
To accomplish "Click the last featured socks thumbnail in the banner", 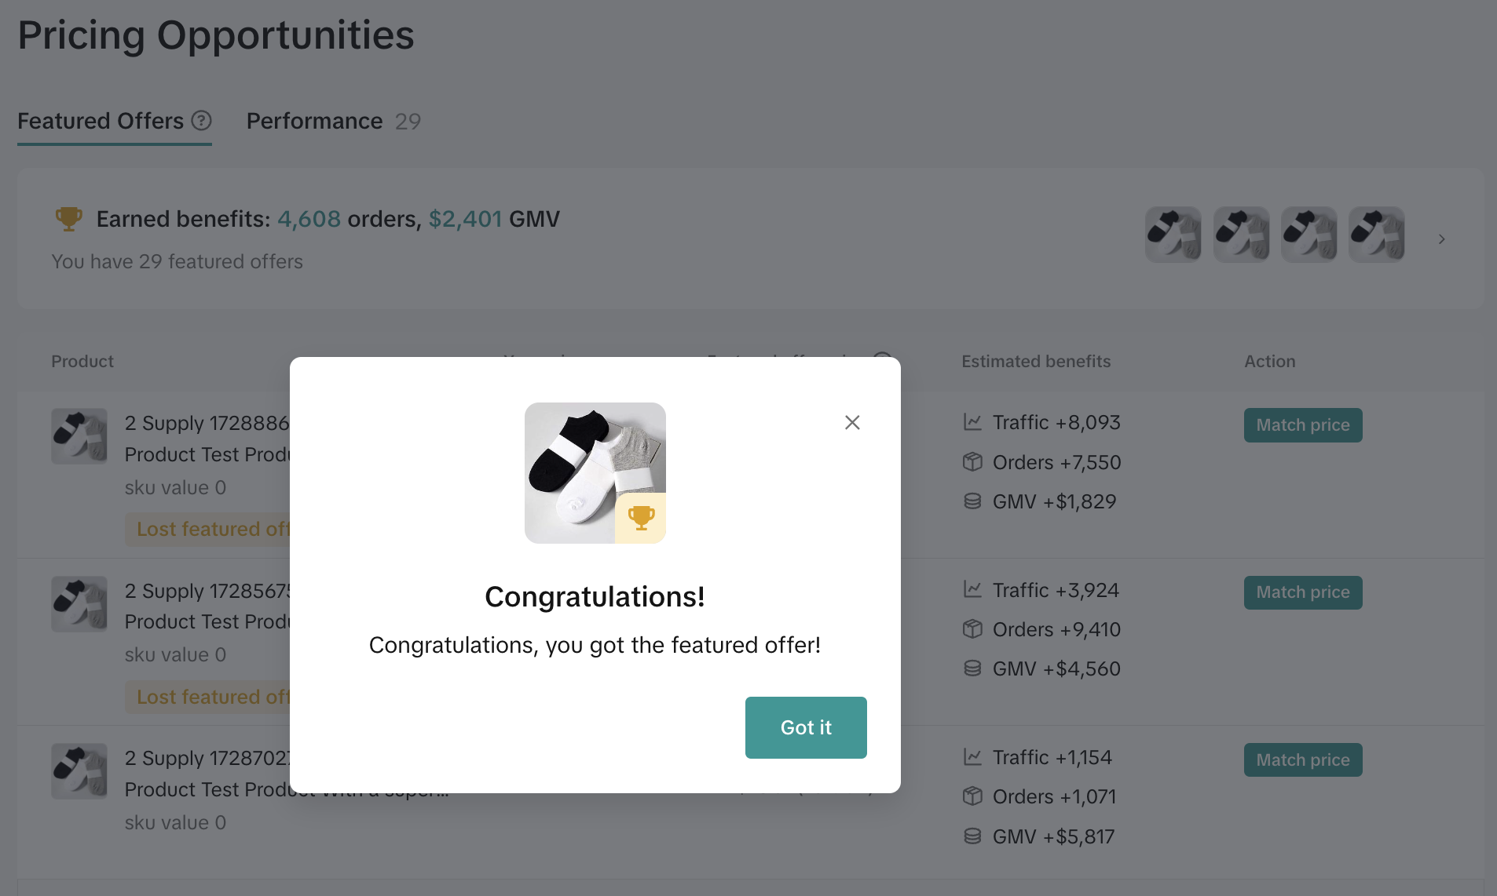I will (1376, 234).
